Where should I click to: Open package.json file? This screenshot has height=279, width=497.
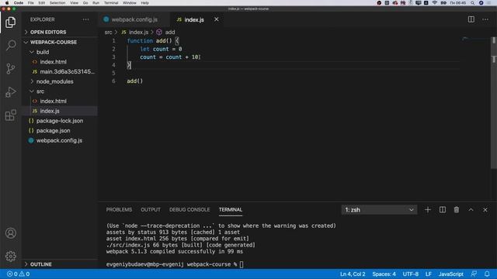60,130
